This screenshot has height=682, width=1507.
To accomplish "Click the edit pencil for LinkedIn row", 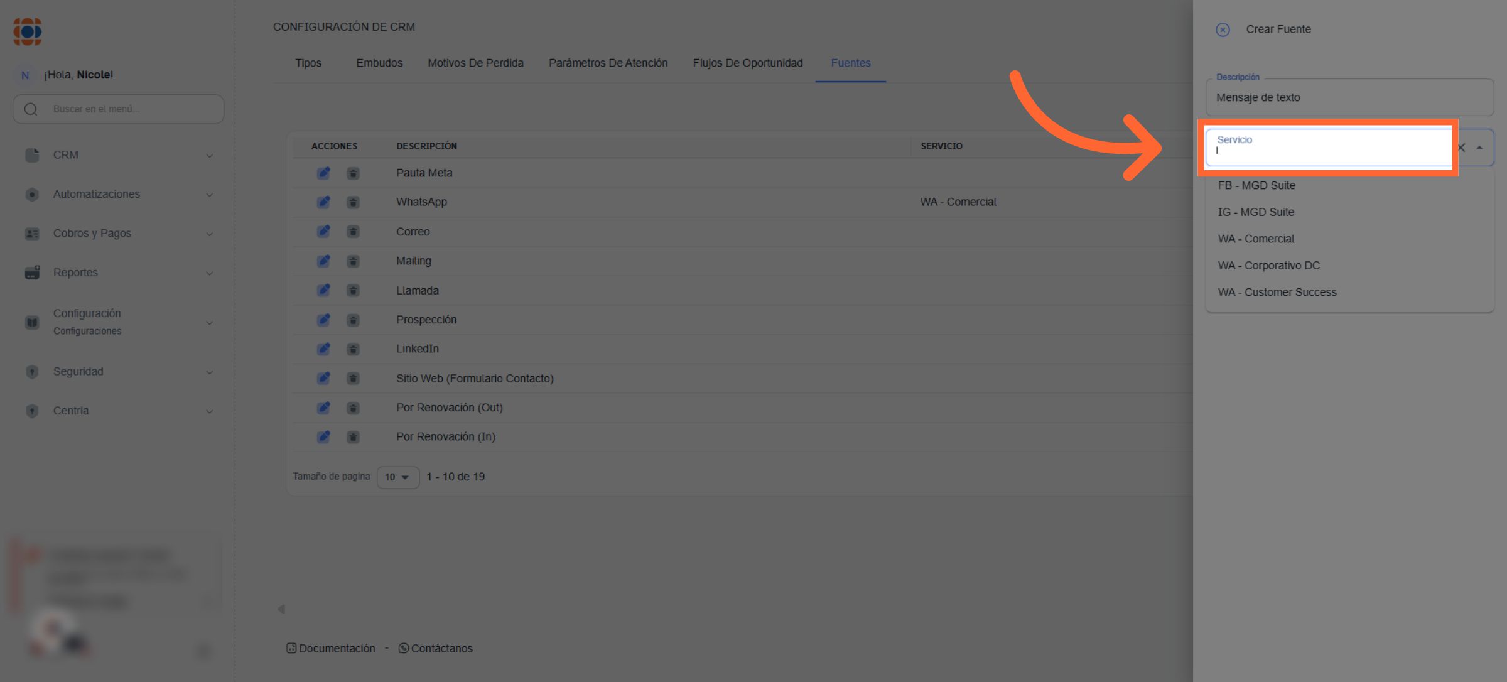I will 323,349.
